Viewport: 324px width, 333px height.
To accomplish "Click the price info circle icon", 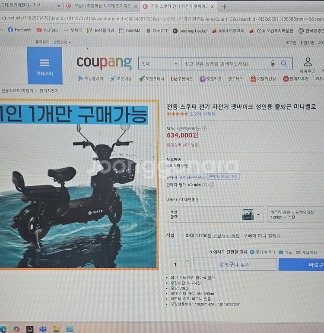I will point(204,128).
